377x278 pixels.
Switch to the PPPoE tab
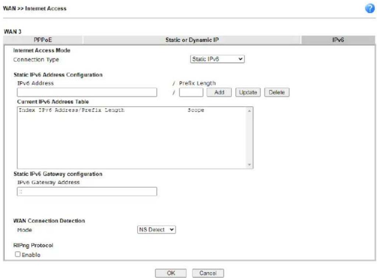(43, 40)
